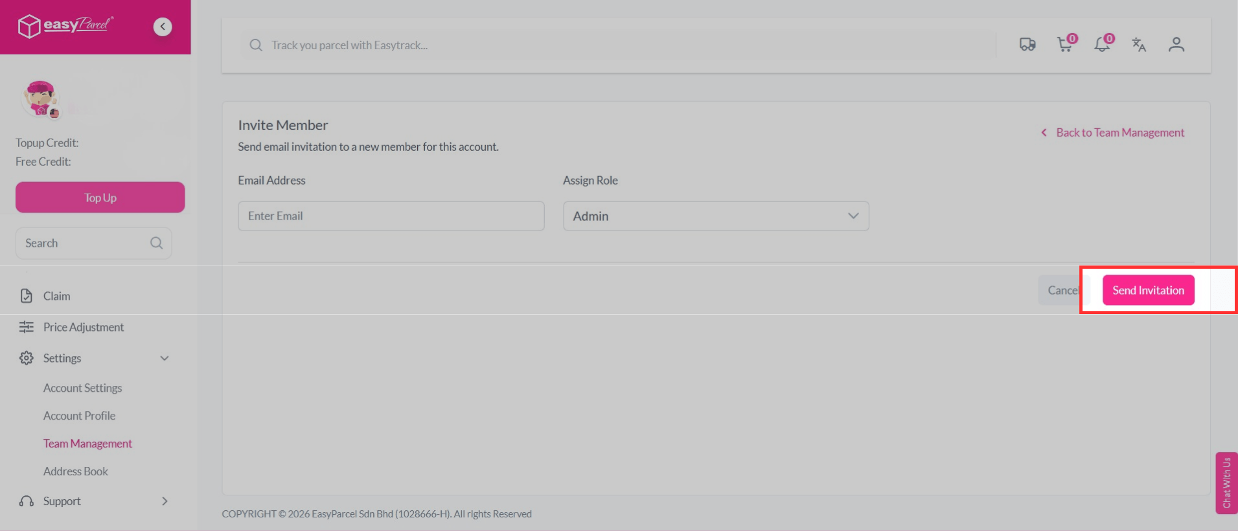This screenshot has height=531, width=1238.
Task: Focus the Enter Email input field
Action: [x=391, y=216]
